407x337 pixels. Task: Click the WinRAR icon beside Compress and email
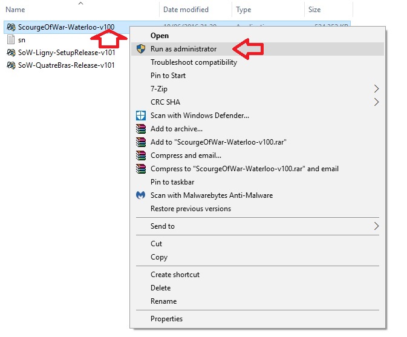point(141,155)
